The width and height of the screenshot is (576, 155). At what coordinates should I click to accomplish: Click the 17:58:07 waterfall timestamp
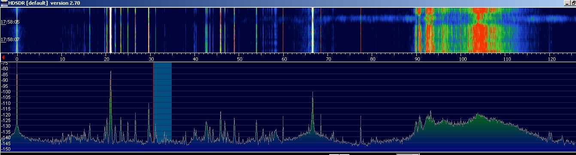click(10, 40)
